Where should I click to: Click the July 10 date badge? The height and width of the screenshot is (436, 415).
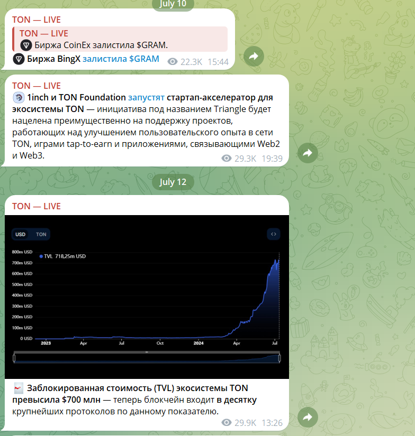tap(173, 4)
